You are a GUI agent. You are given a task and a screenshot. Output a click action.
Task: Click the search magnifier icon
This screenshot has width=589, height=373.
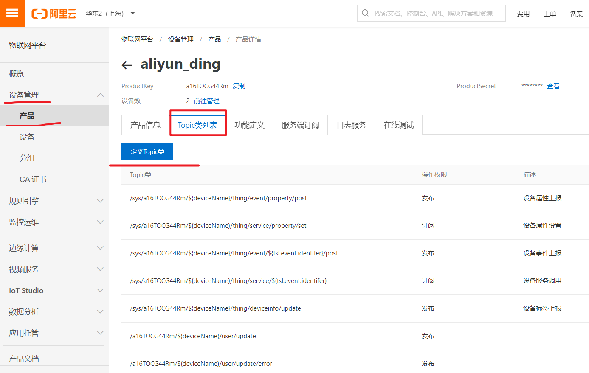tap(365, 13)
